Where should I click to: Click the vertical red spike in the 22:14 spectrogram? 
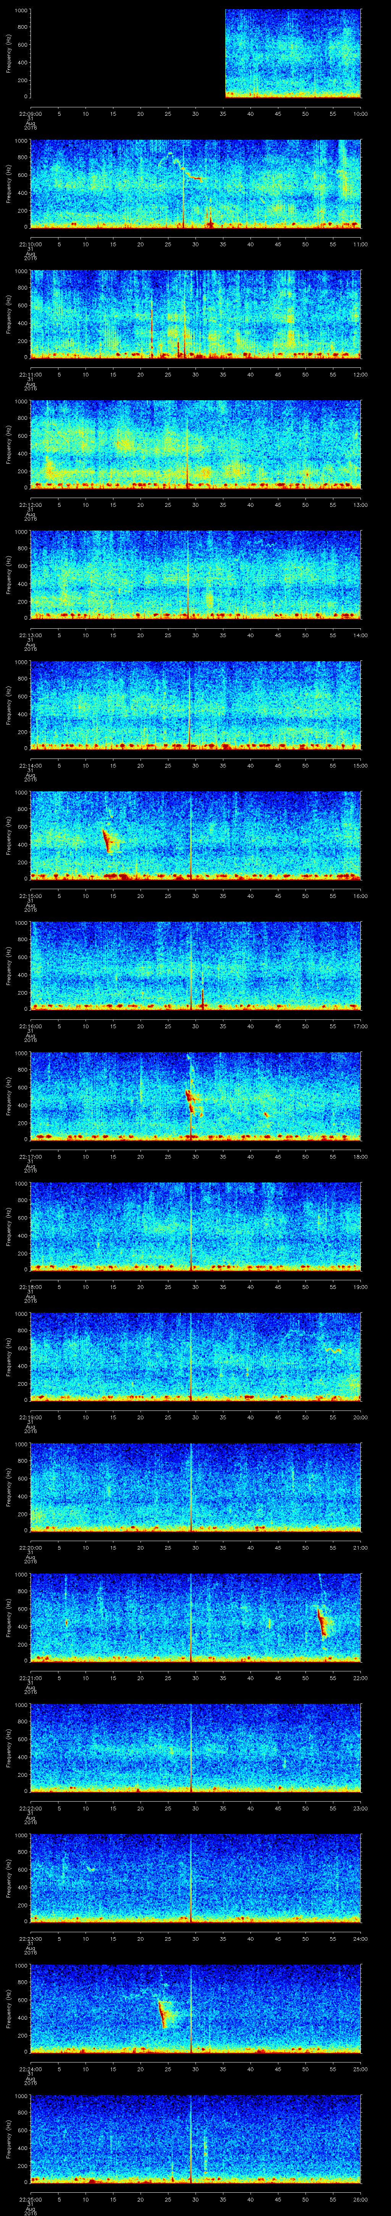pyautogui.click(x=190, y=705)
